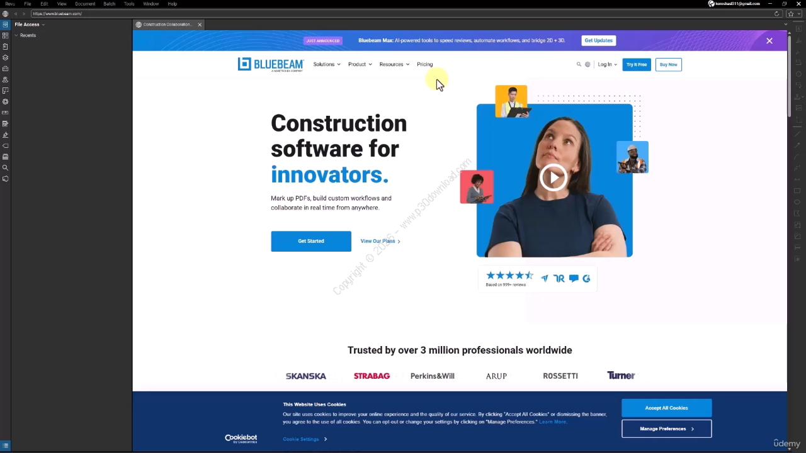Click the bottom list icon in left sidebar
This screenshot has height=453, width=806.
(5, 445)
